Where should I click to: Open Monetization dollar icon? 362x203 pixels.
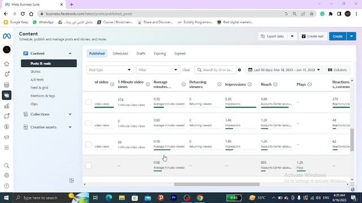[x=7, y=126]
